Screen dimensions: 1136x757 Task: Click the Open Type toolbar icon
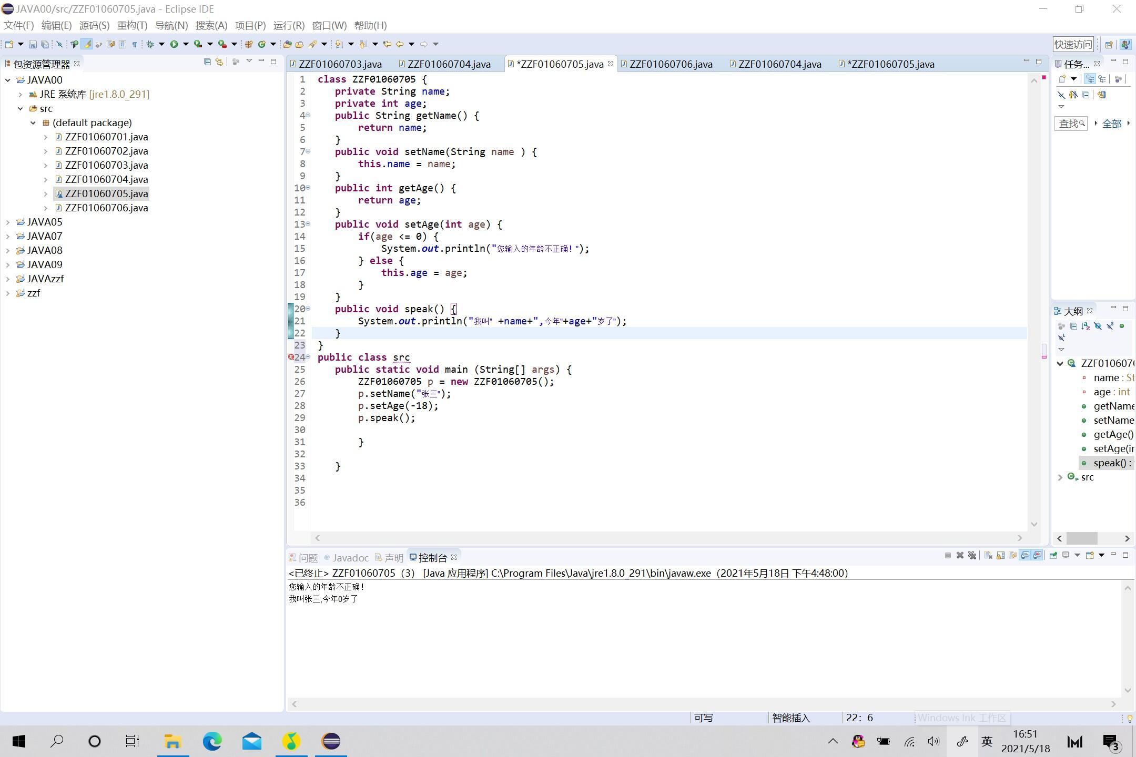pos(287,44)
